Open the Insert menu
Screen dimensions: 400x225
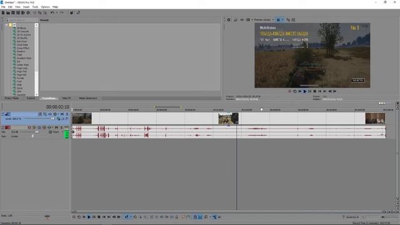pos(26,7)
